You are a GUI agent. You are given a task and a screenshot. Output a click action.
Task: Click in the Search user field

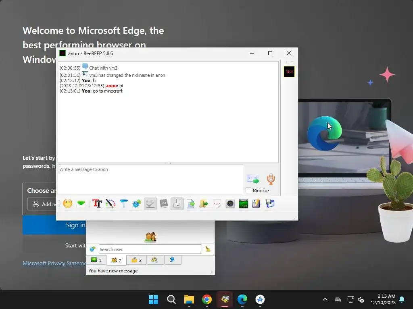(150, 249)
